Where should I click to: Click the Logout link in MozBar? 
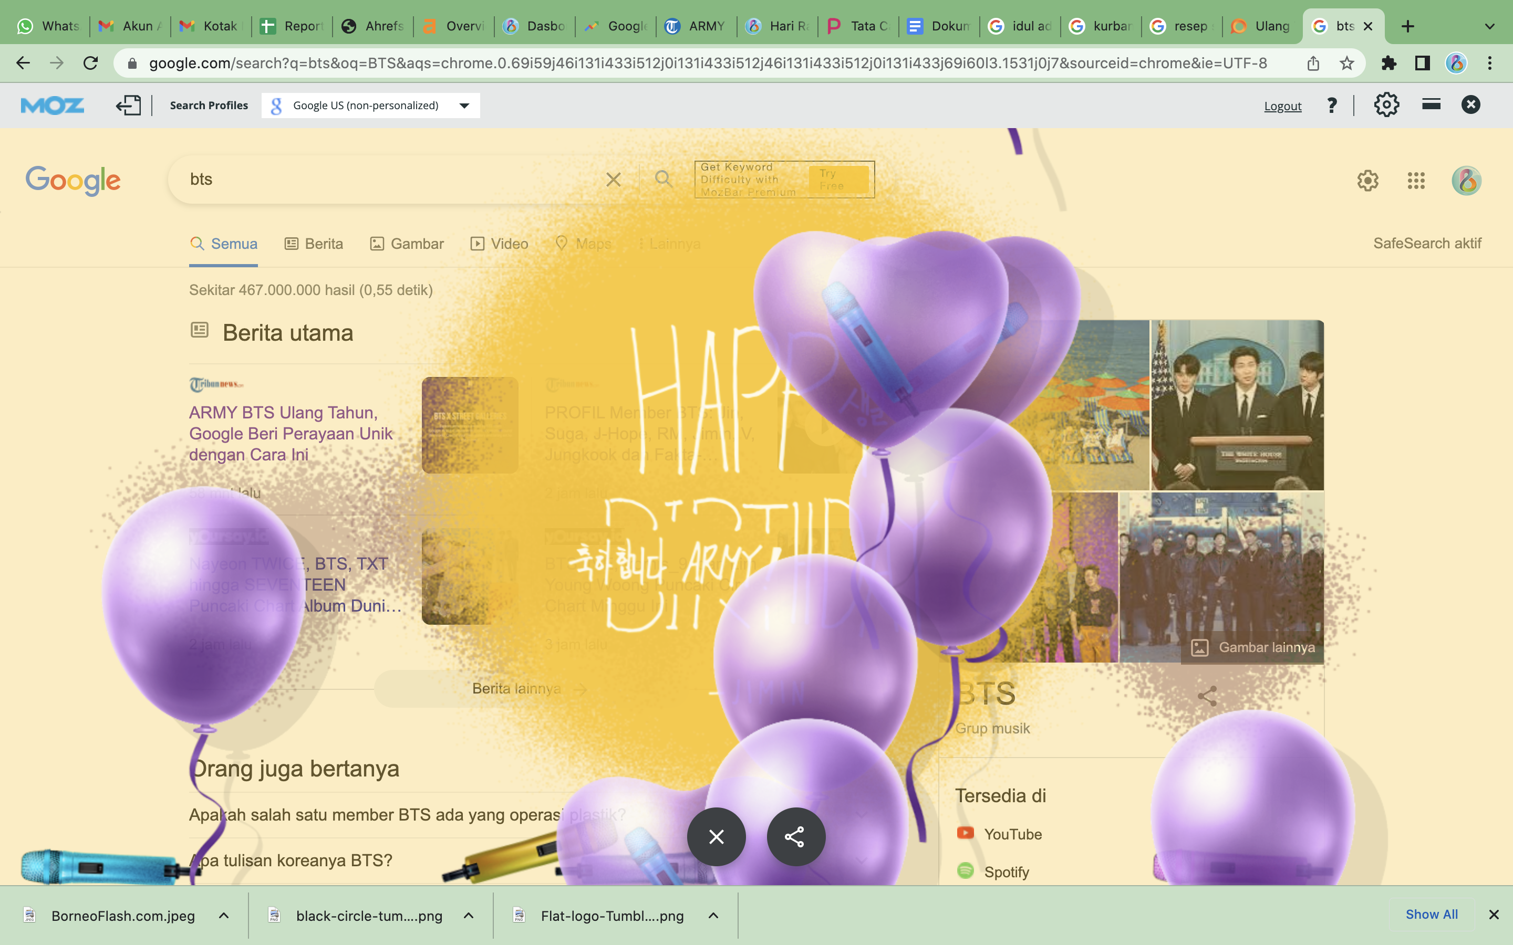point(1282,106)
